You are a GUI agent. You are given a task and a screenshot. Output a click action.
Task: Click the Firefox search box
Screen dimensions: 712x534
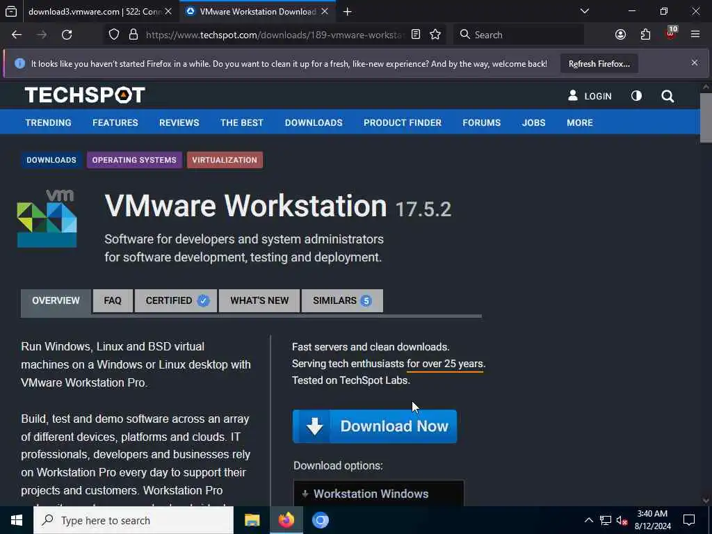[519, 35]
